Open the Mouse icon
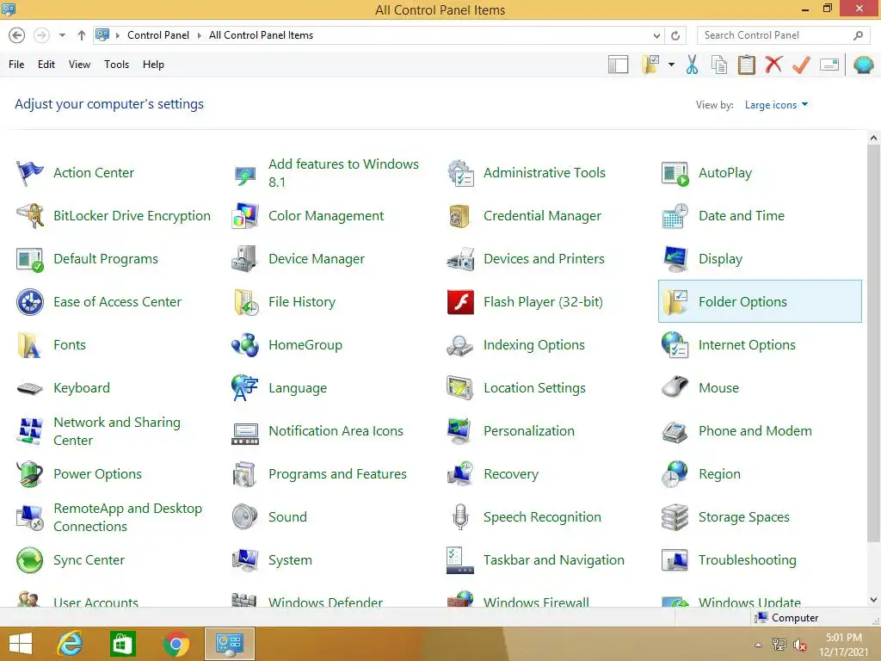 [x=675, y=388]
